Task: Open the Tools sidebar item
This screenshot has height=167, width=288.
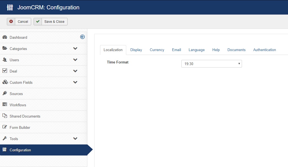Action: 44,139
